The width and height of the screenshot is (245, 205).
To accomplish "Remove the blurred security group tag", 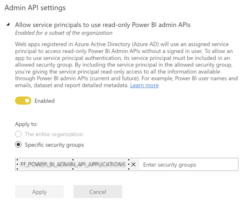I will tap(133, 165).
